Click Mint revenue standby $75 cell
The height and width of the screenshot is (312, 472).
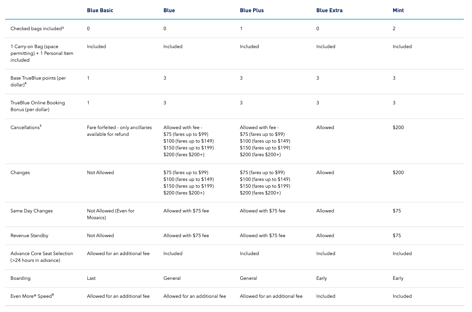pyautogui.click(x=397, y=235)
